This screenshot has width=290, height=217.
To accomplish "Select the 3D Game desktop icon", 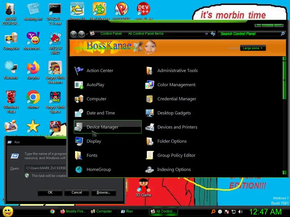I will pos(143,188).
